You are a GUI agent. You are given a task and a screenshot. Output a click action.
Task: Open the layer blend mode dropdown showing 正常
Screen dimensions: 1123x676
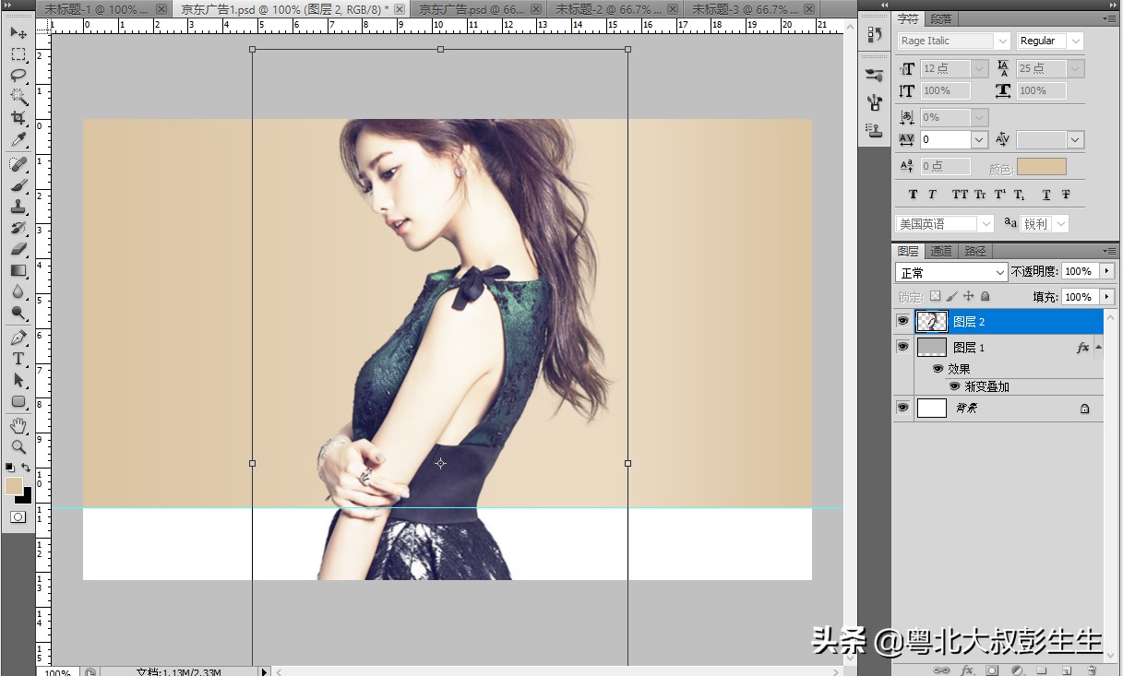pyautogui.click(x=950, y=271)
